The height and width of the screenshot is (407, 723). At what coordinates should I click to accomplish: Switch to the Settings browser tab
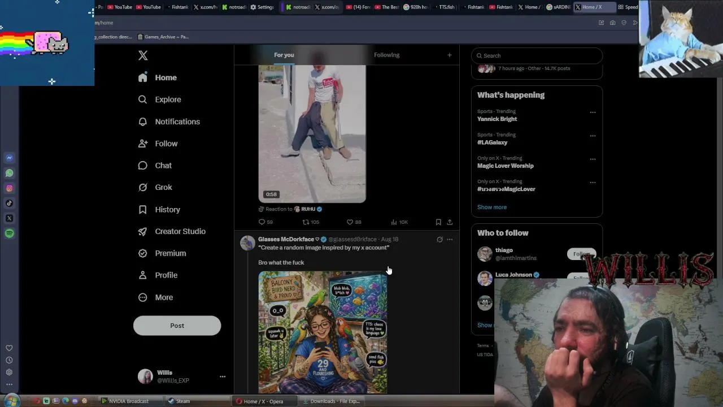coord(263,7)
